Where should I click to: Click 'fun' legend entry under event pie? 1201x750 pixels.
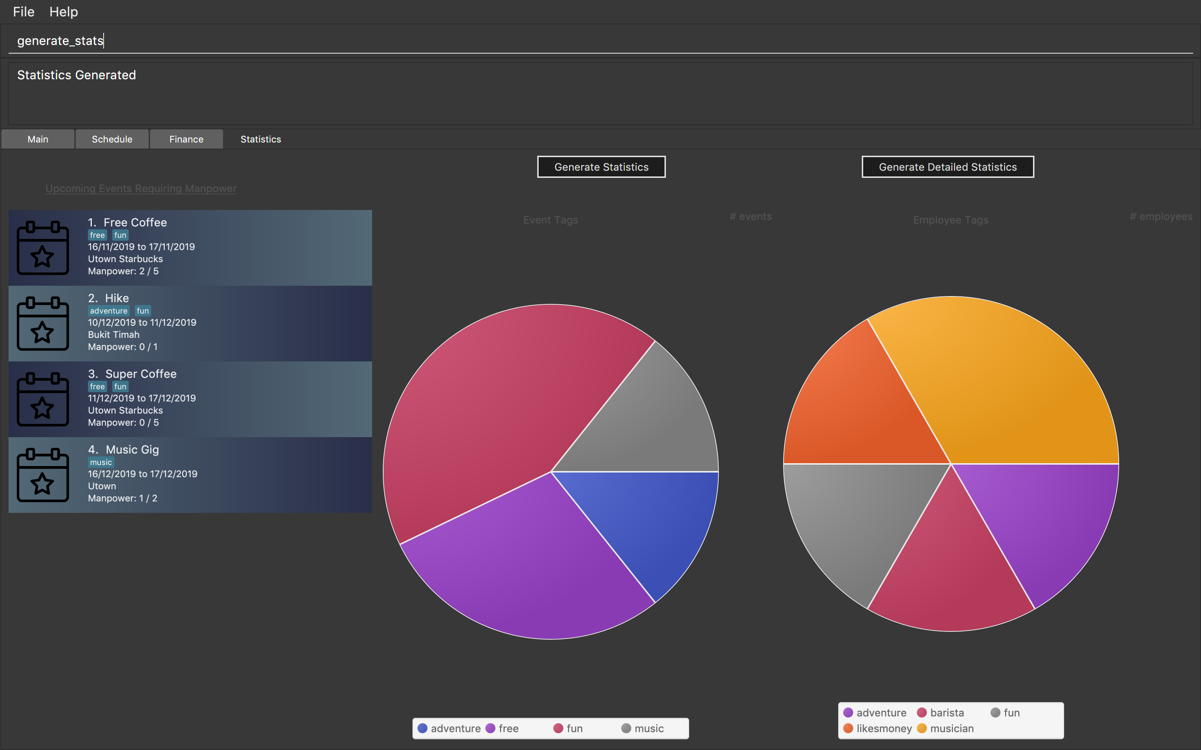[x=568, y=728]
